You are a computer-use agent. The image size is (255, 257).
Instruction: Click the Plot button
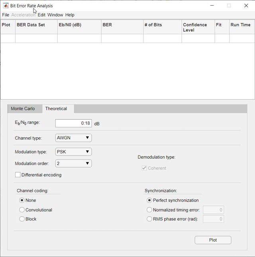click(x=213, y=240)
